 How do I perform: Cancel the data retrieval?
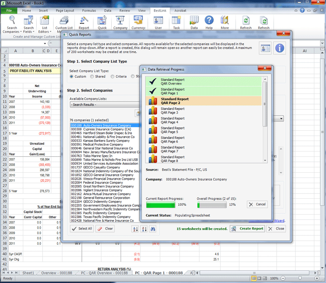(x=257, y=204)
